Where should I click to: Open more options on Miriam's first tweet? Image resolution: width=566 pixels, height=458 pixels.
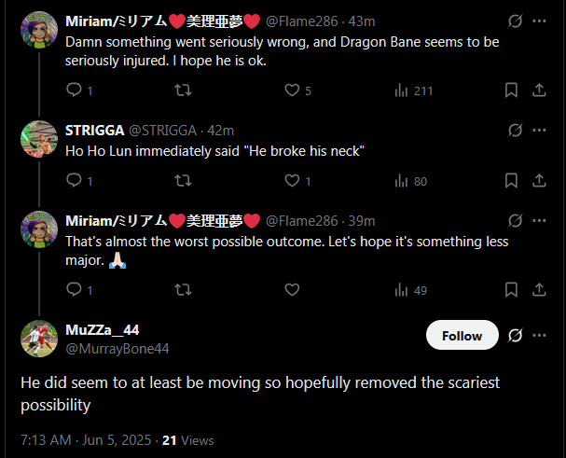[539, 21]
